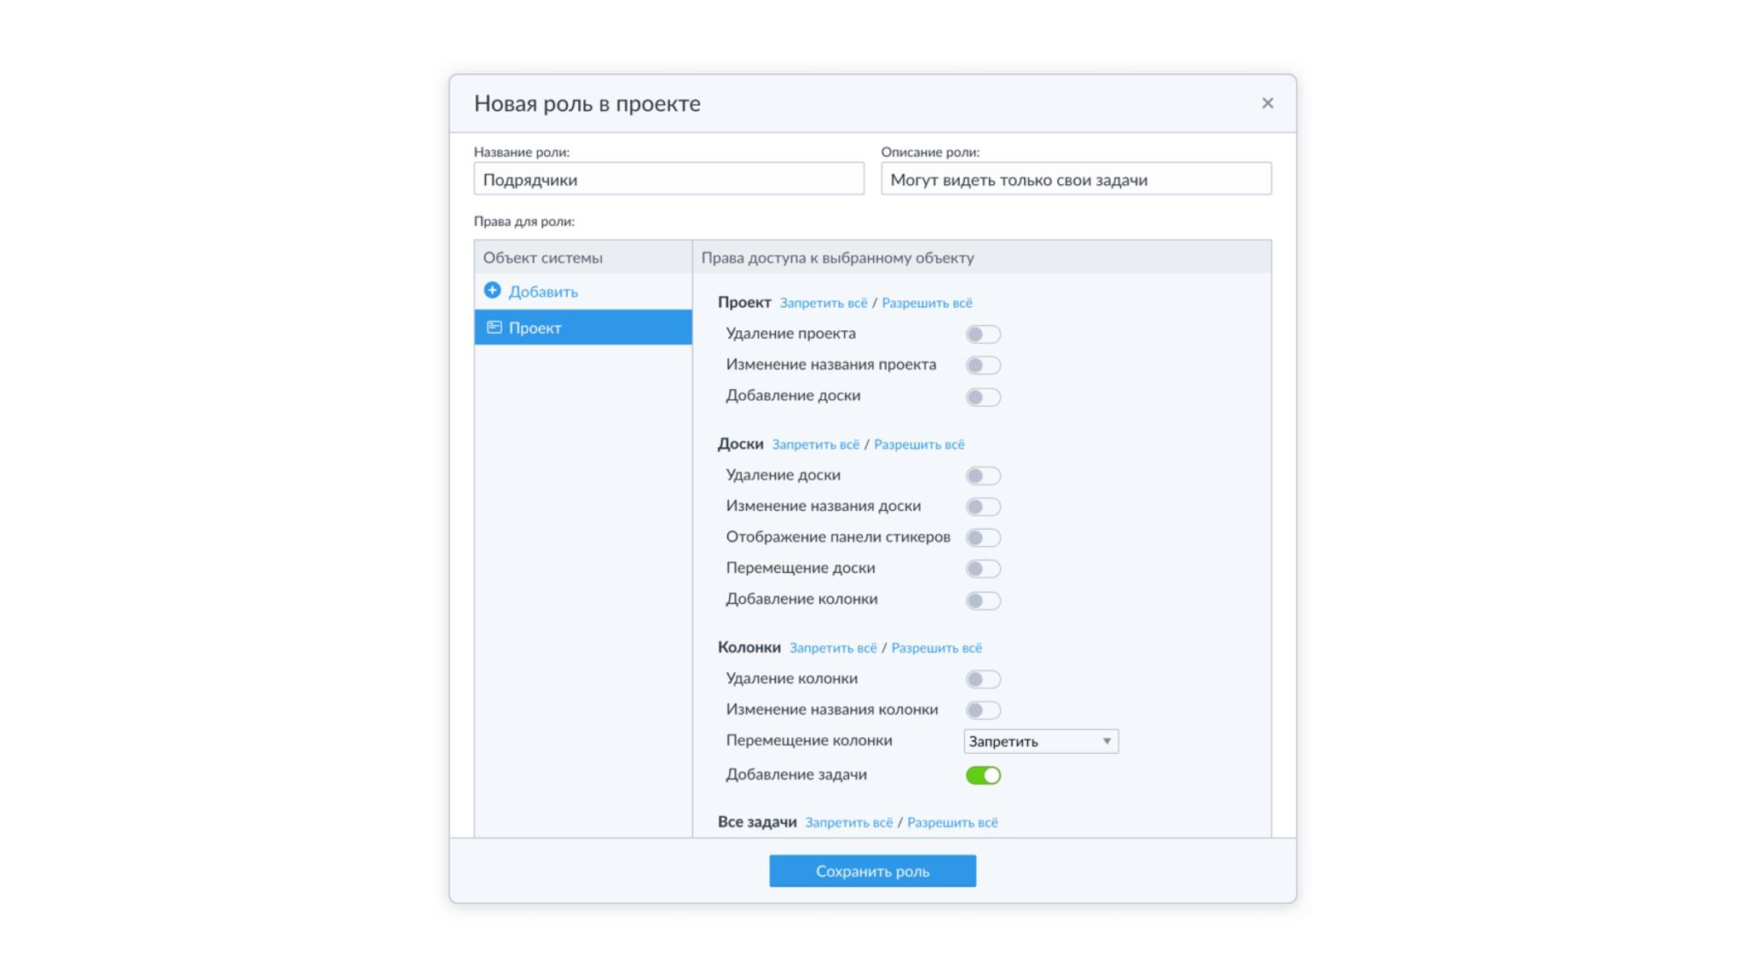Open the Перемещение колонки dropdown

click(1040, 741)
